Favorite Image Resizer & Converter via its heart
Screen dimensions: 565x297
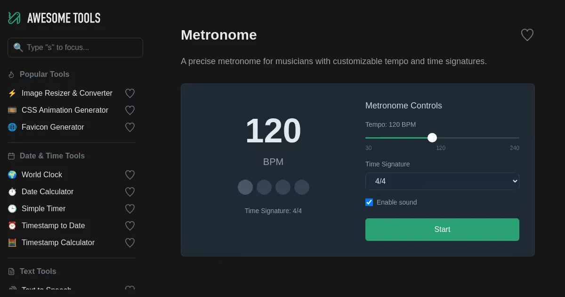[x=130, y=93]
